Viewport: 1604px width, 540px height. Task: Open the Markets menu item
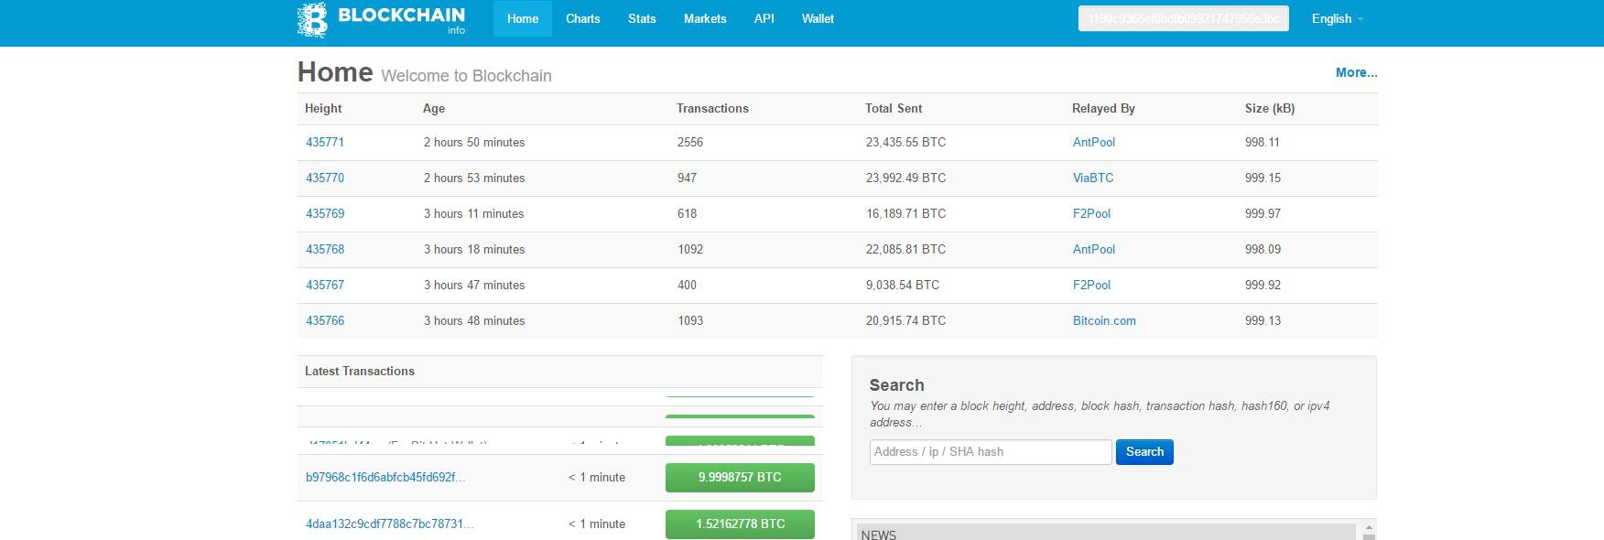705,18
